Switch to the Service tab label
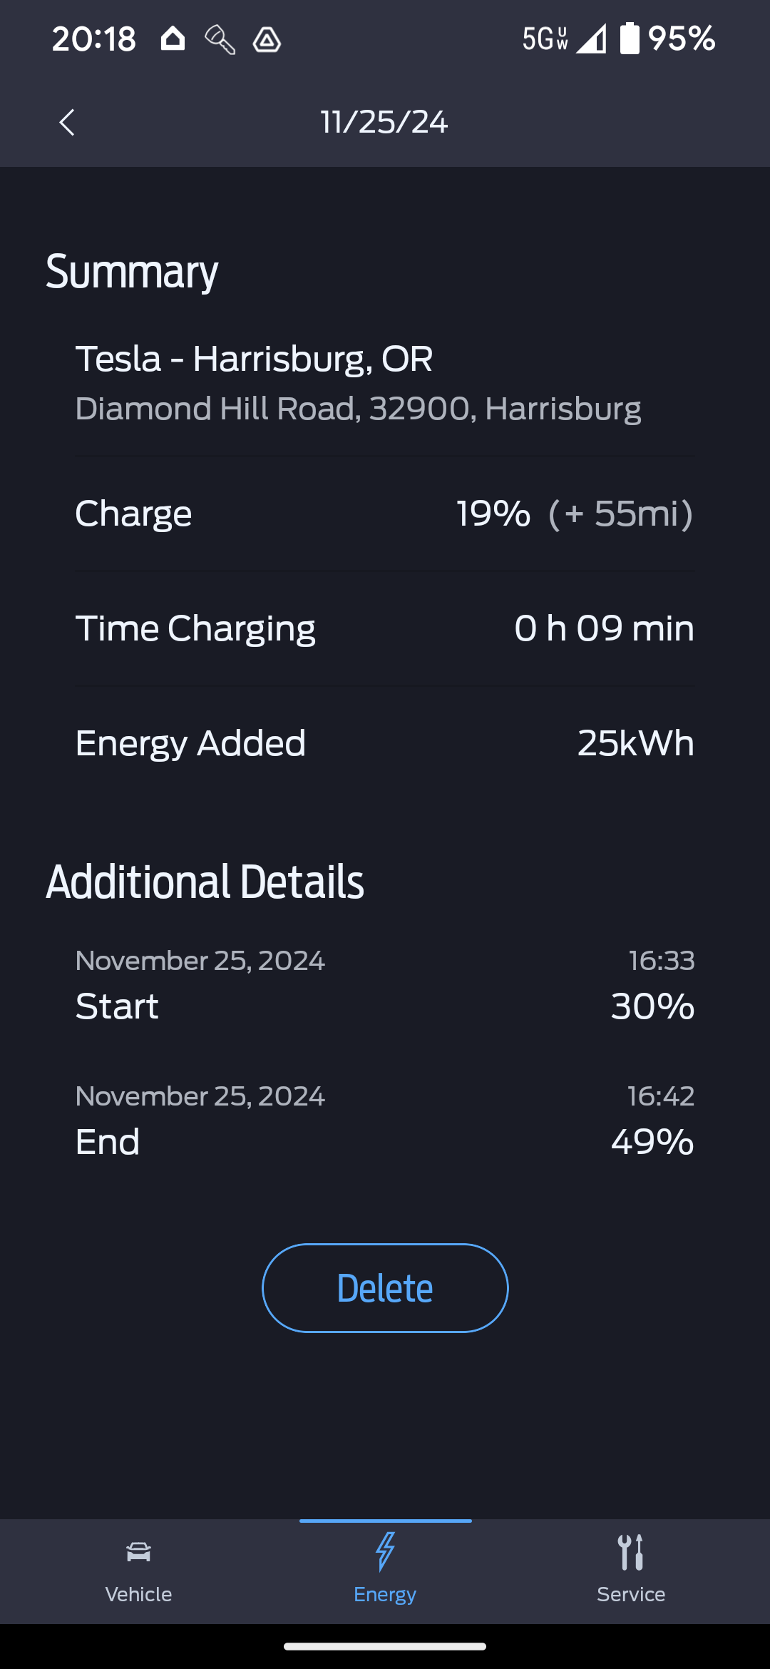This screenshot has width=770, height=1669. pos(631,1594)
